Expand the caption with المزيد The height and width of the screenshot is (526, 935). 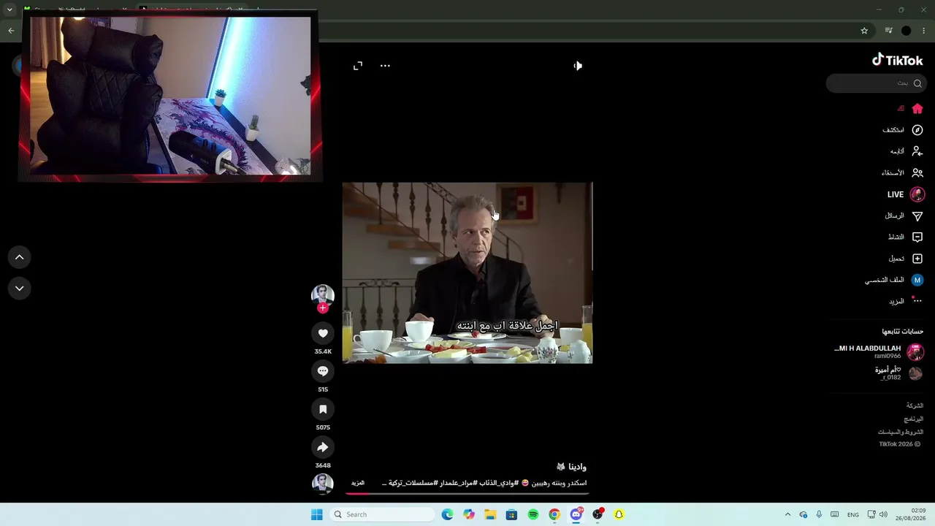click(358, 483)
